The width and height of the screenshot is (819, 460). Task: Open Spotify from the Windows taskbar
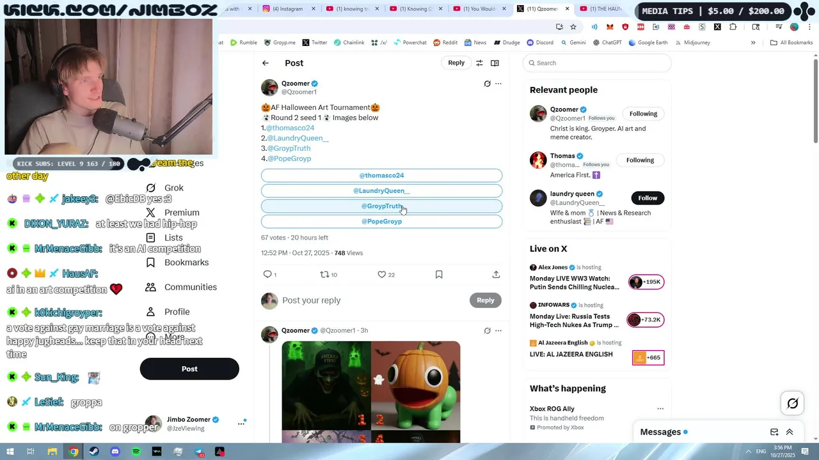coord(136,452)
